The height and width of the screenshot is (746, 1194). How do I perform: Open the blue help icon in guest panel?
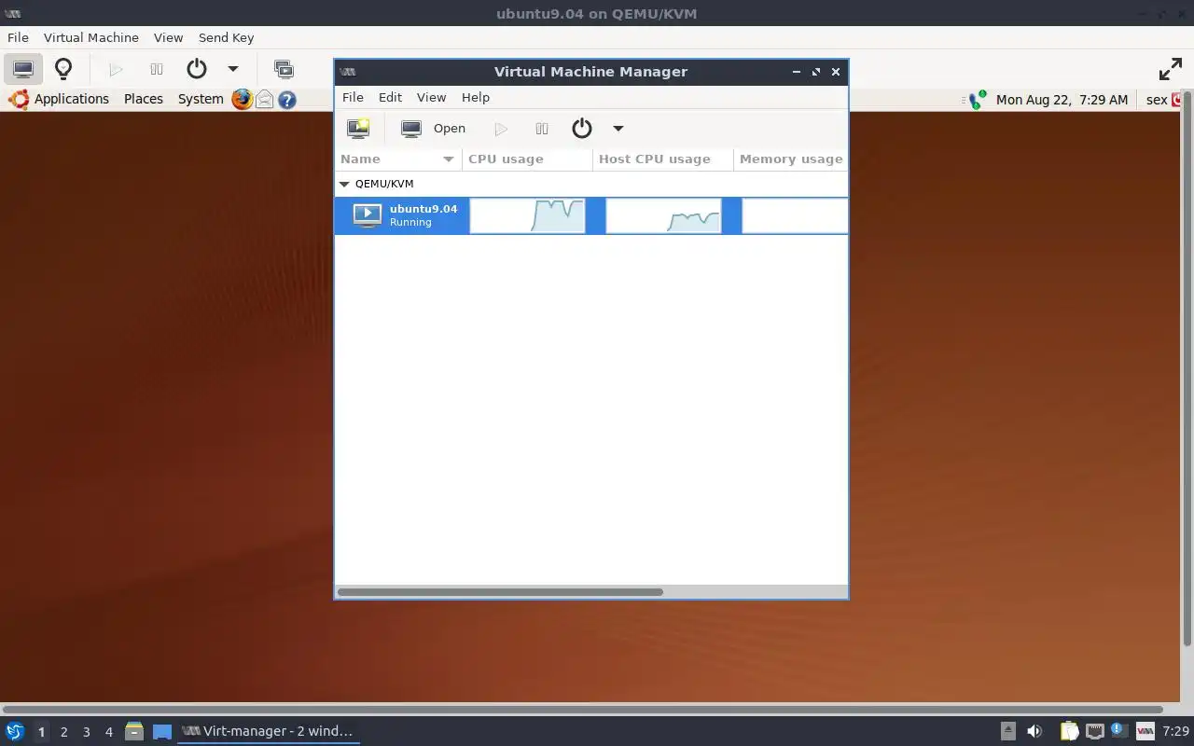pyautogui.click(x=287, y=99)
